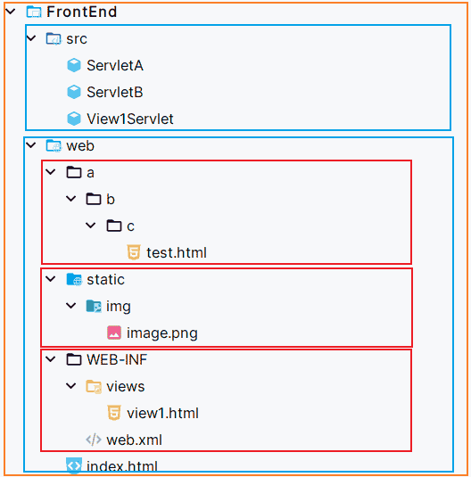Collapse the WEB-INF folder chevron
The width and height of the screenshot is (471, 477).
[x=51, y=359]
